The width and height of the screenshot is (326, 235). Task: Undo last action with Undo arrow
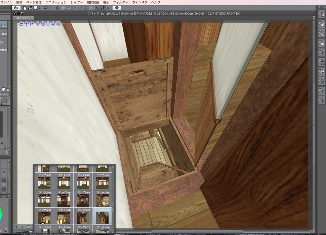(45, 7)
